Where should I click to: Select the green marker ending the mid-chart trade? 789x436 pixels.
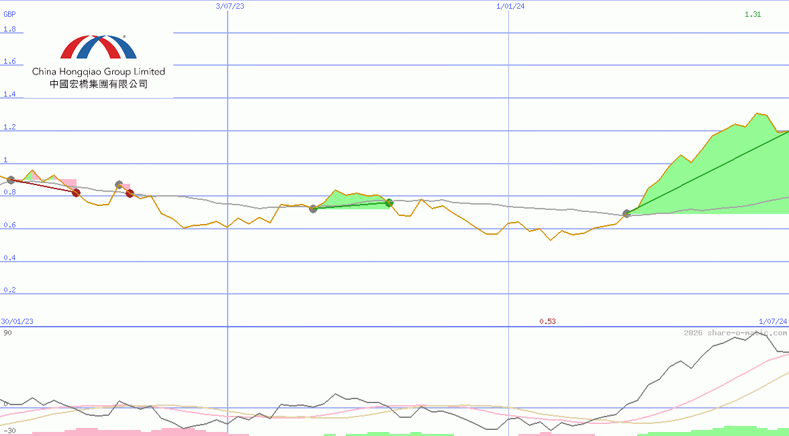(388, 203)
